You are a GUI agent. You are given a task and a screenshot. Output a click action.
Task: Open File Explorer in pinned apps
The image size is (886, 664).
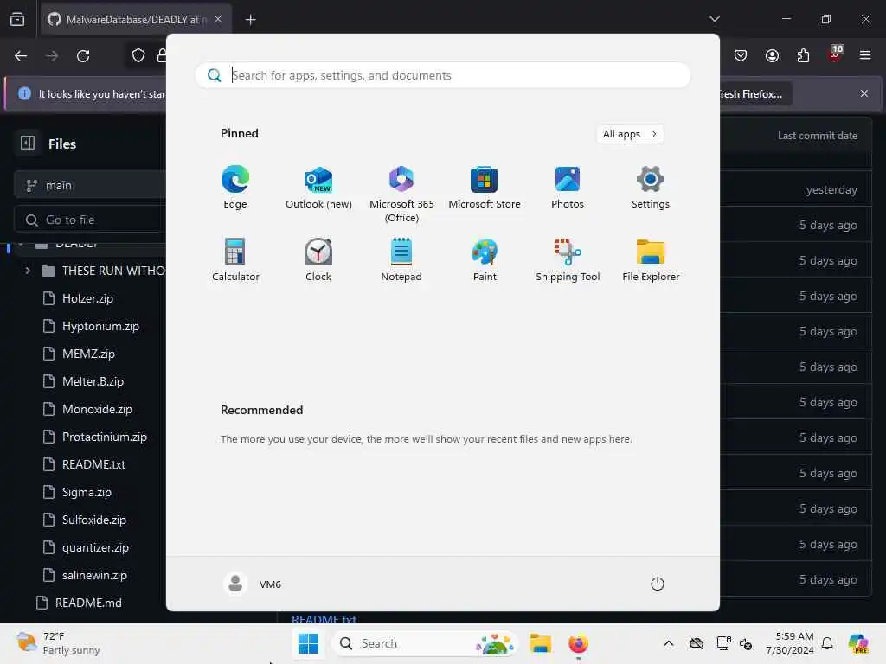coord(651,259)
